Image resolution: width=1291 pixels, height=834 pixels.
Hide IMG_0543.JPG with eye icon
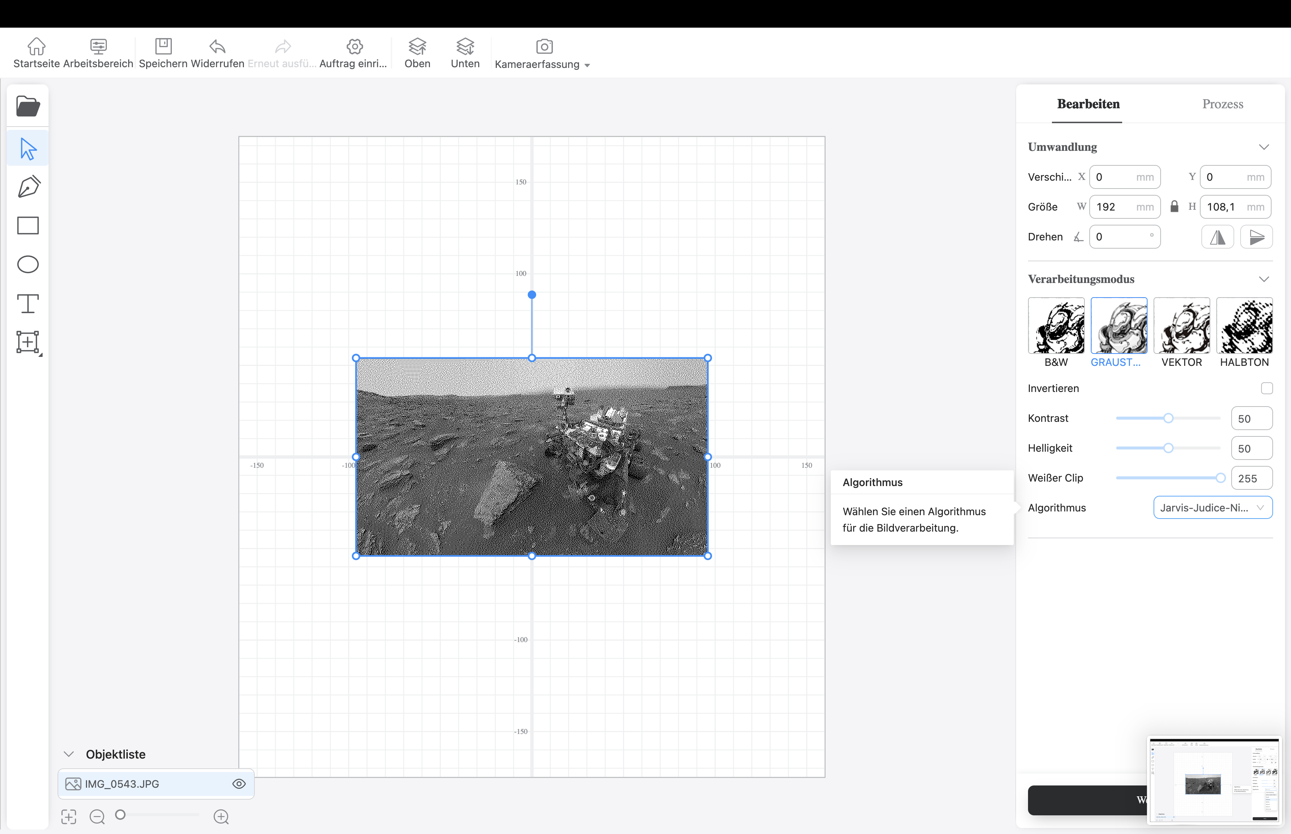pos(239,784)
